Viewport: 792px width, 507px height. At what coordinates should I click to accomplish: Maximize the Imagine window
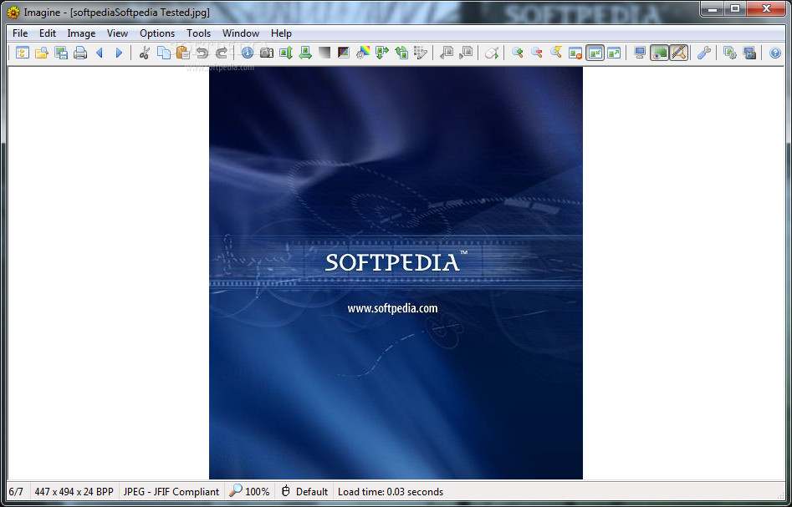click(735, 8)
